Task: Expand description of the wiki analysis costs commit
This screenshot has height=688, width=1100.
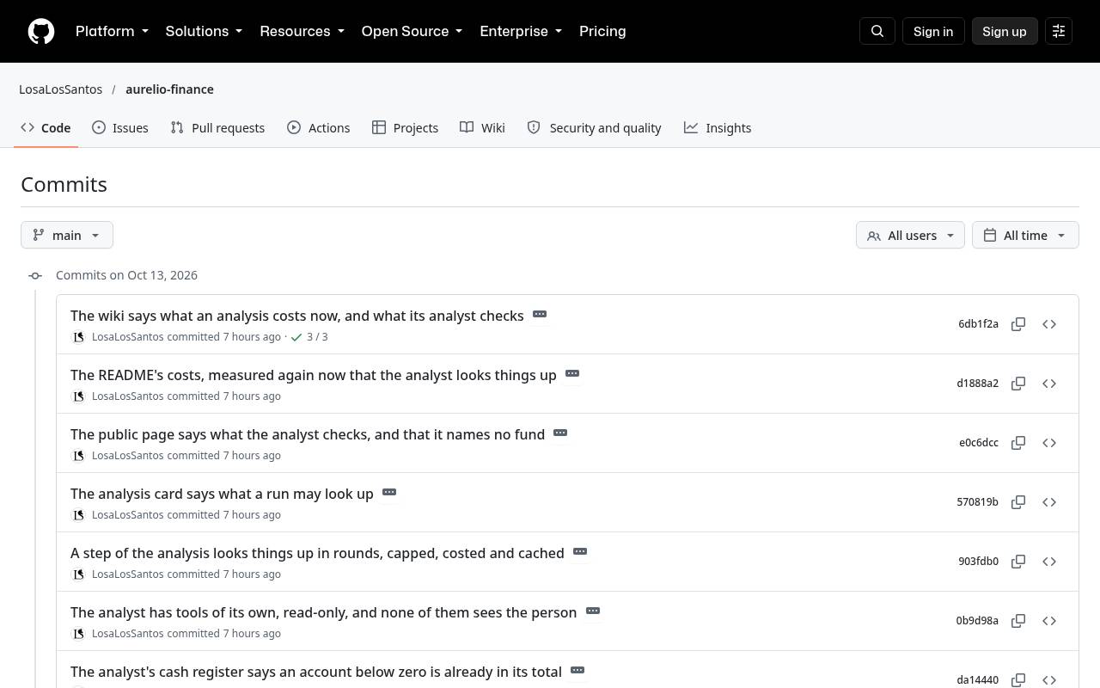Action: 540,314
